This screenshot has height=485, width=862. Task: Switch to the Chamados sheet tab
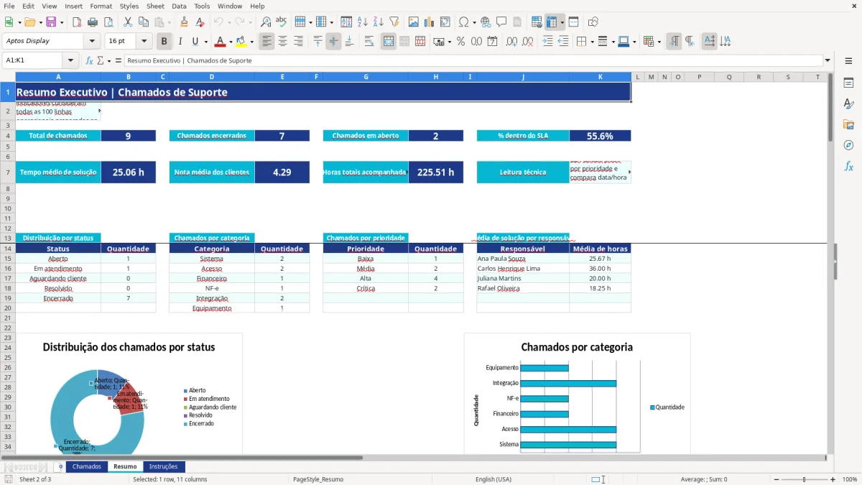pos(87,466)
